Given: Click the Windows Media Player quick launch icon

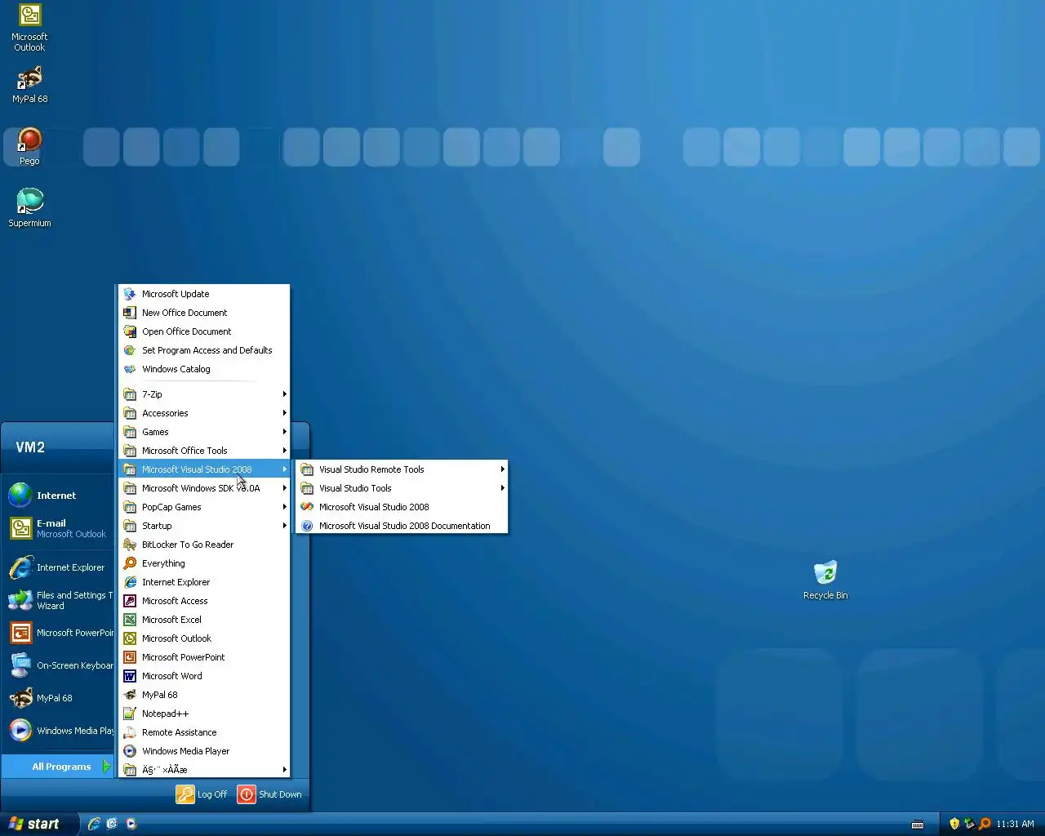Looking at the screenshot, I should coord(131,824).
